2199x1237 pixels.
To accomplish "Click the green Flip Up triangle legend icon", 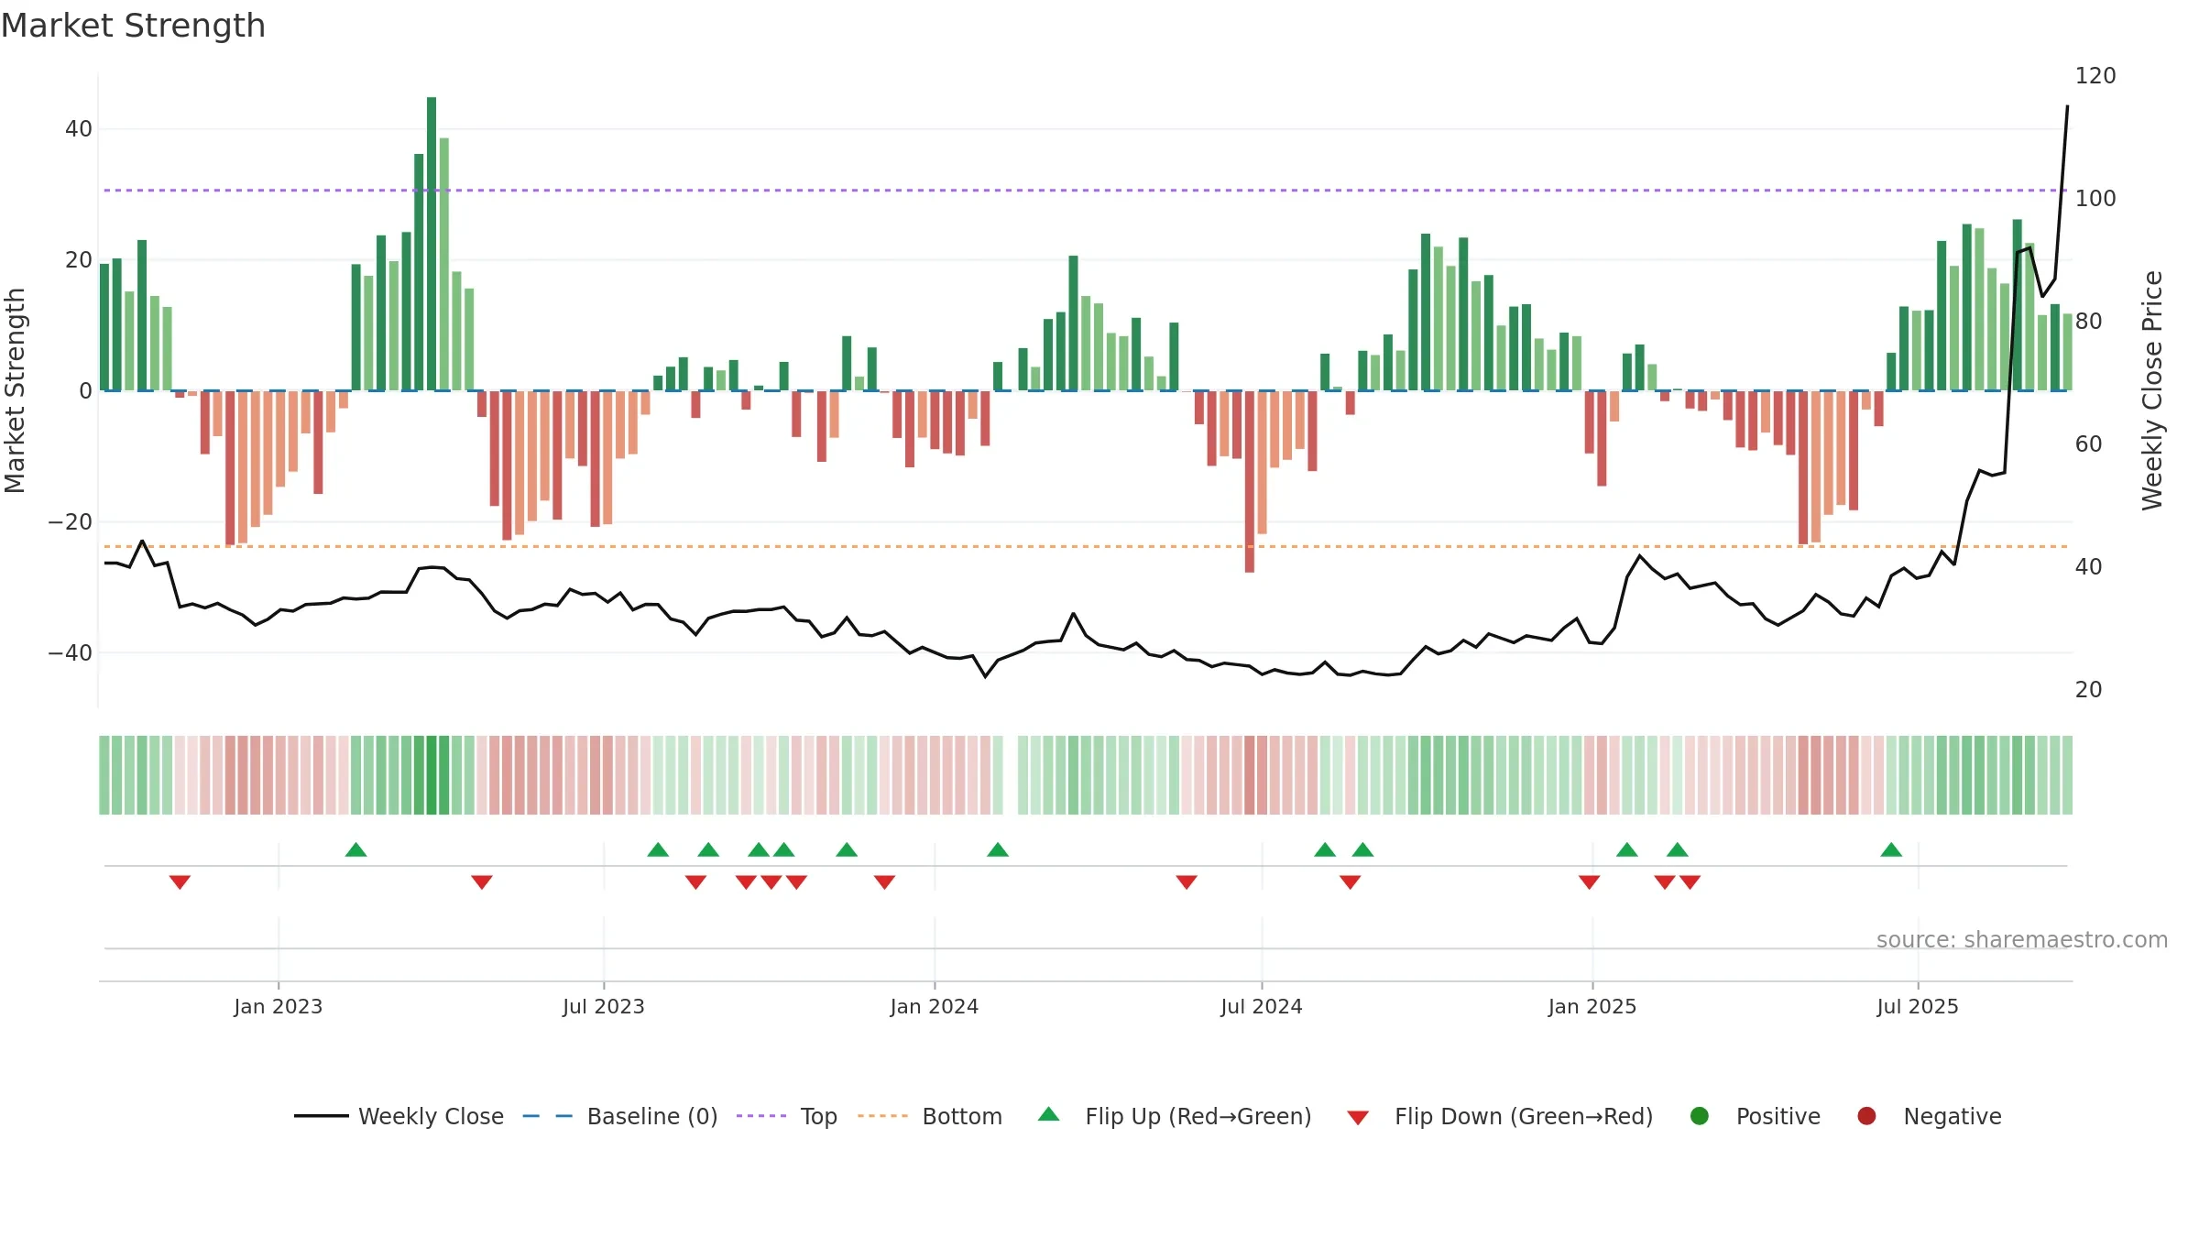I will (x=1049, y=1114).
